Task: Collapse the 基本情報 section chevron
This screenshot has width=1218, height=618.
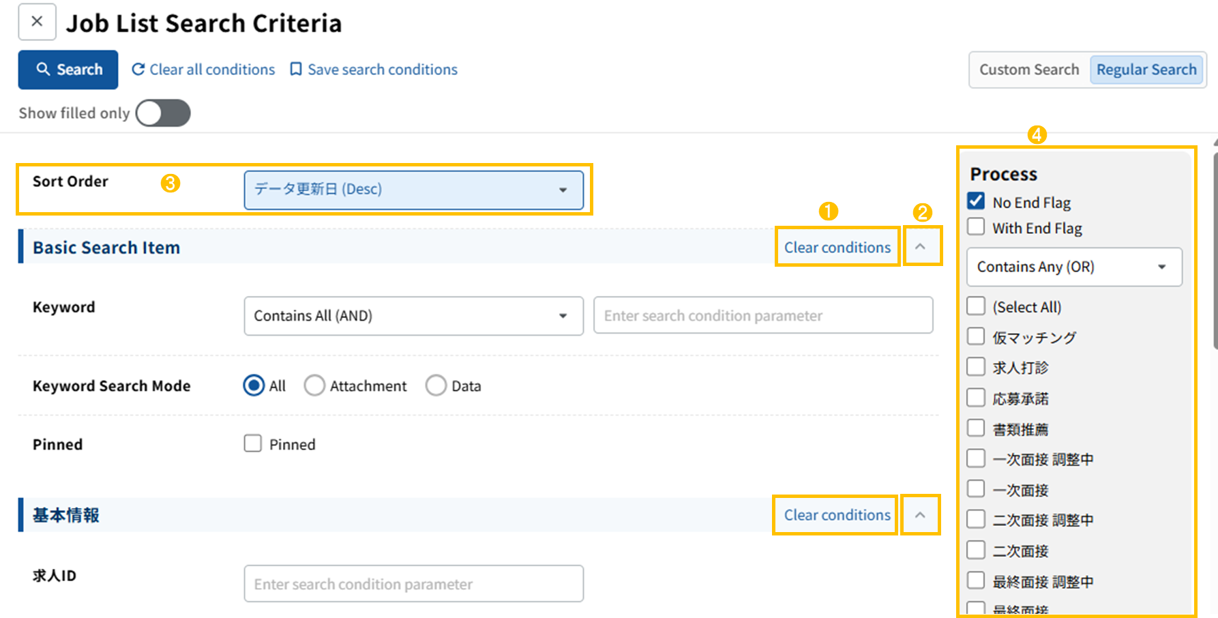Action: pos(920,515)
